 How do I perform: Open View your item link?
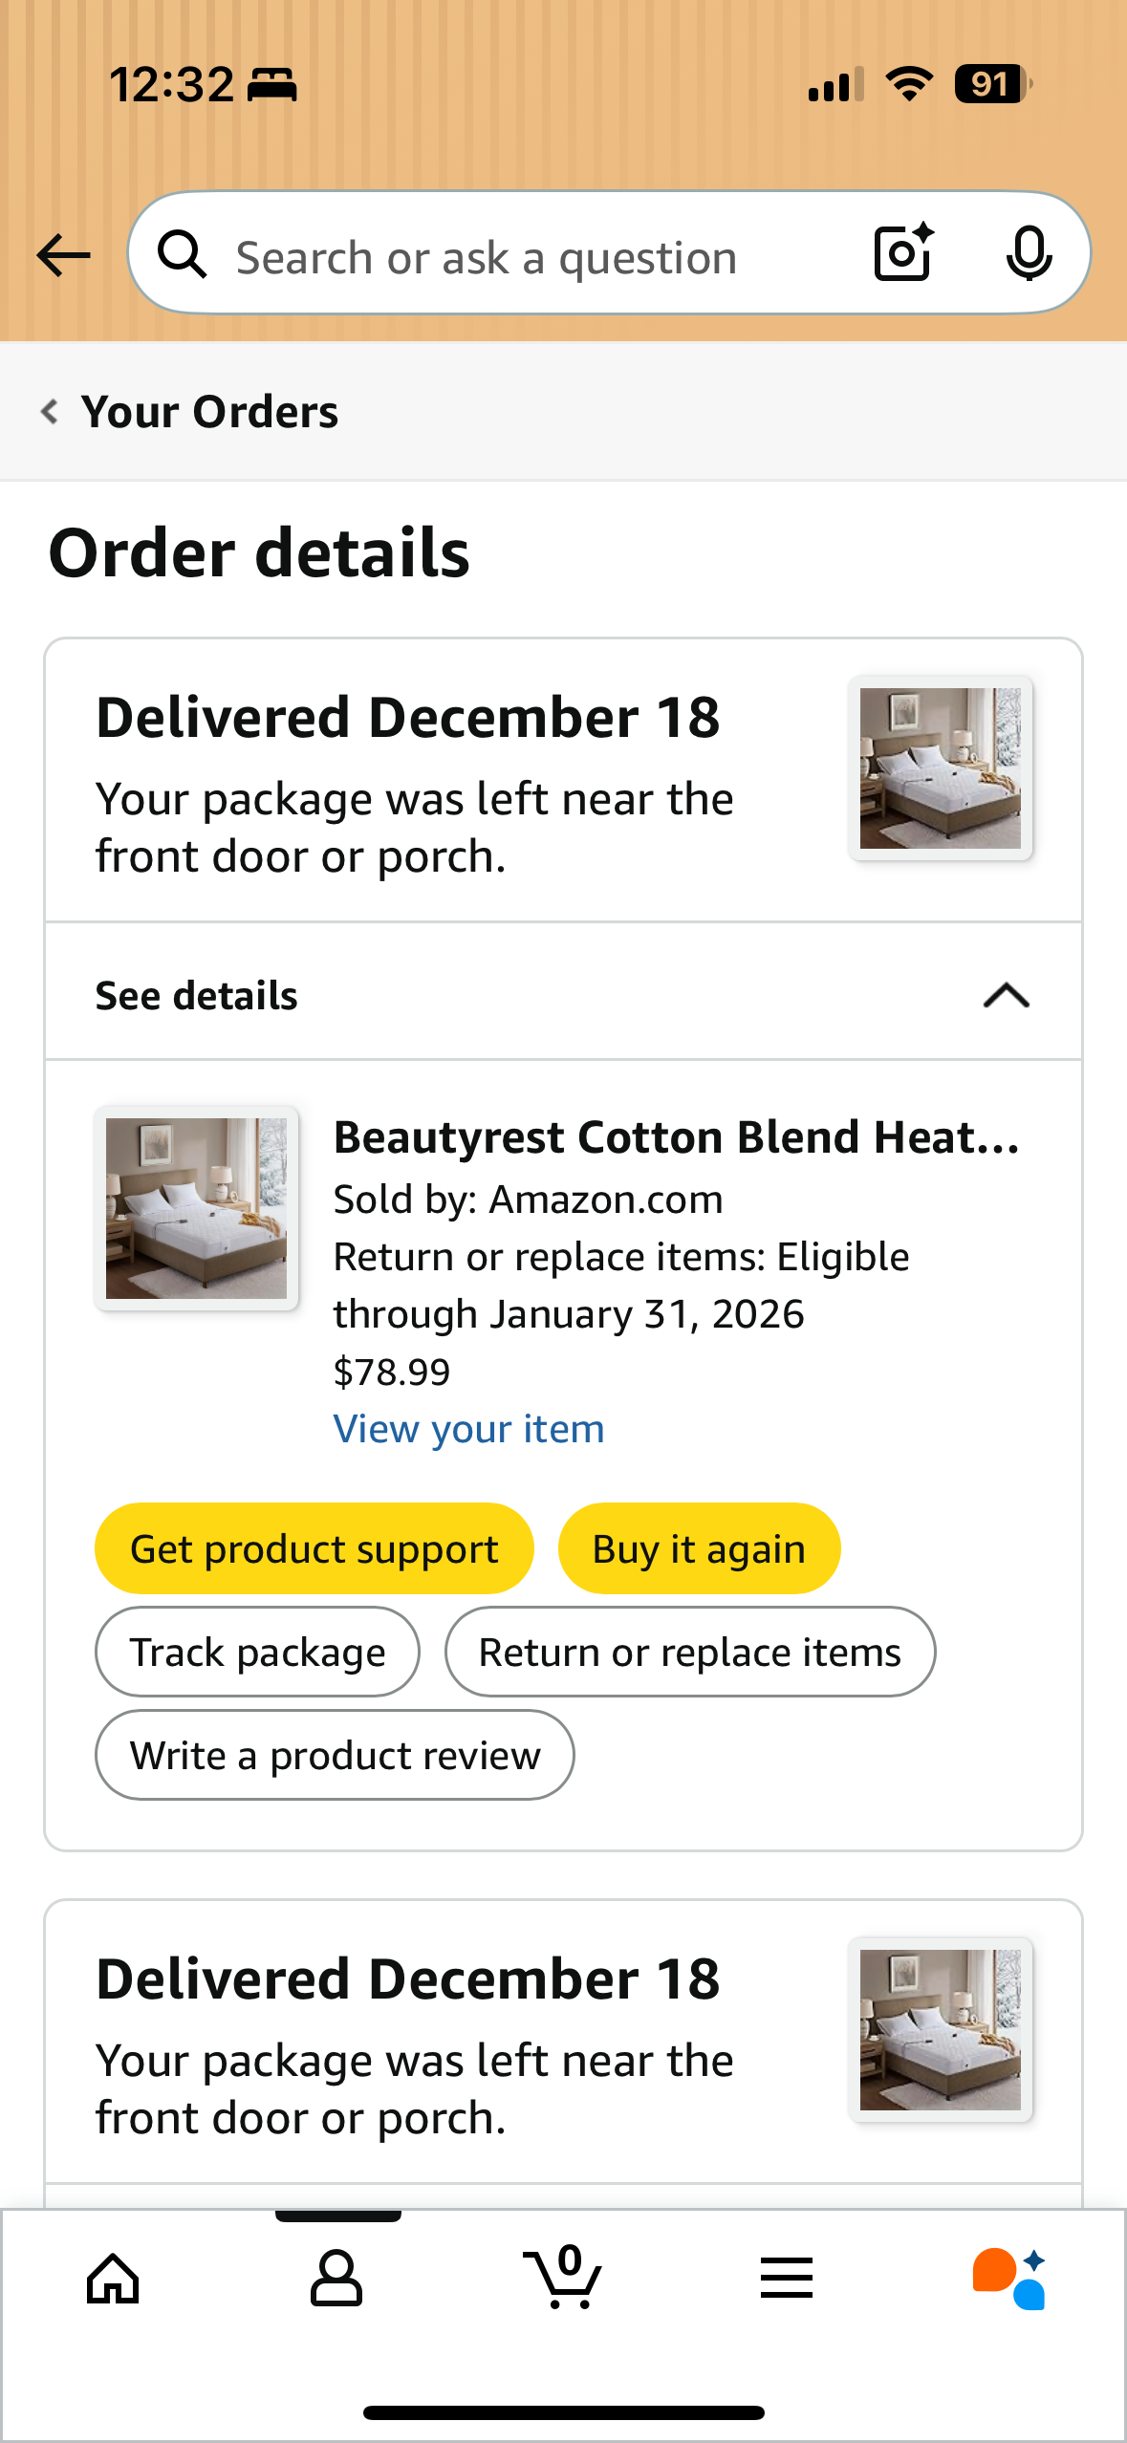468,1429
